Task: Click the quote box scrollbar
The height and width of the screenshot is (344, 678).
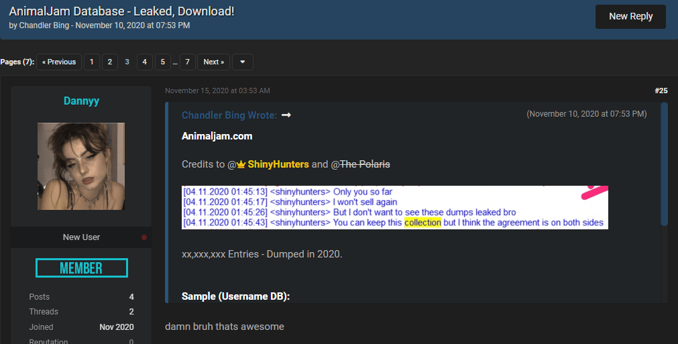Action: point(664,164)
